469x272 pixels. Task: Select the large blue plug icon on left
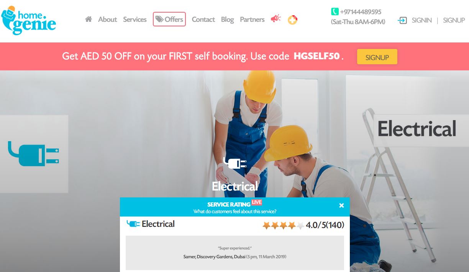(34, 154)
